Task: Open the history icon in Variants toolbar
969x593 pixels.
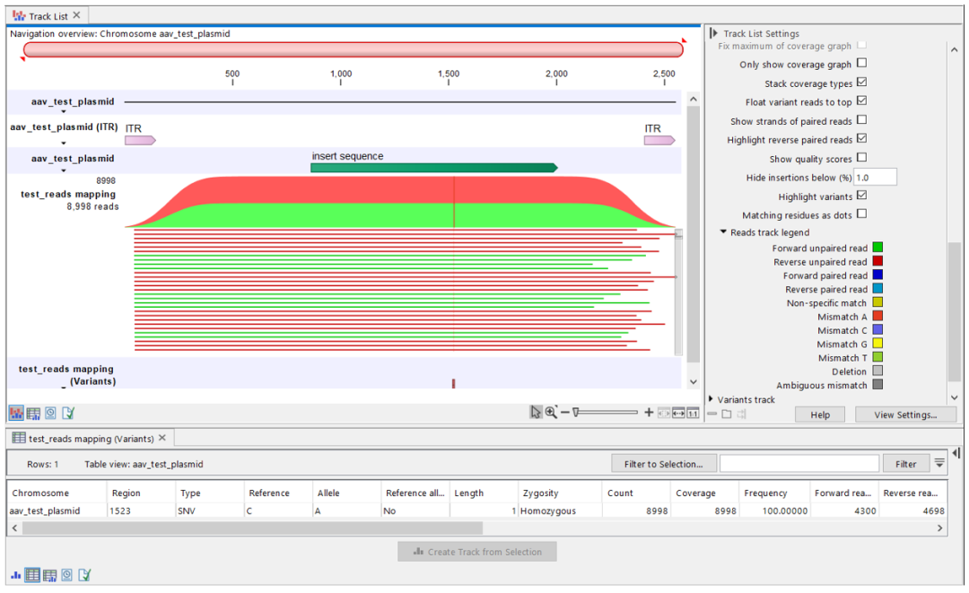Action: (x=66, y=575)
